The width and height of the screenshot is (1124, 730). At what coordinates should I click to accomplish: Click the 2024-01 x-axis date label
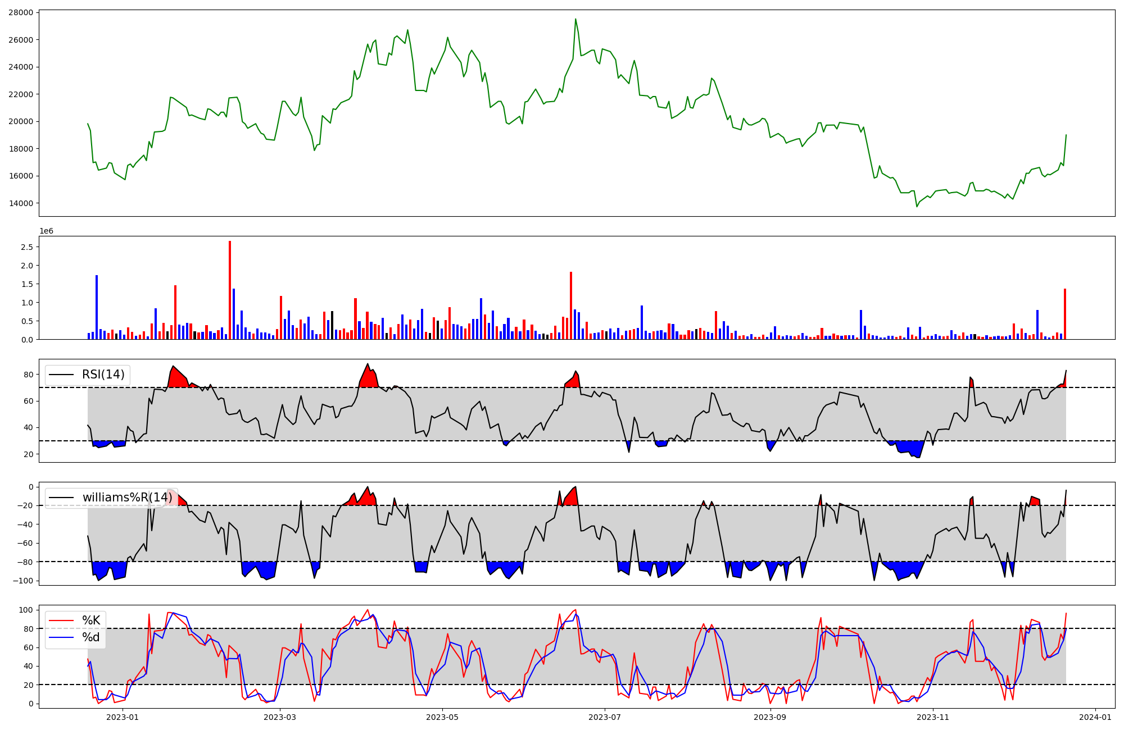tap(1095, 717)
